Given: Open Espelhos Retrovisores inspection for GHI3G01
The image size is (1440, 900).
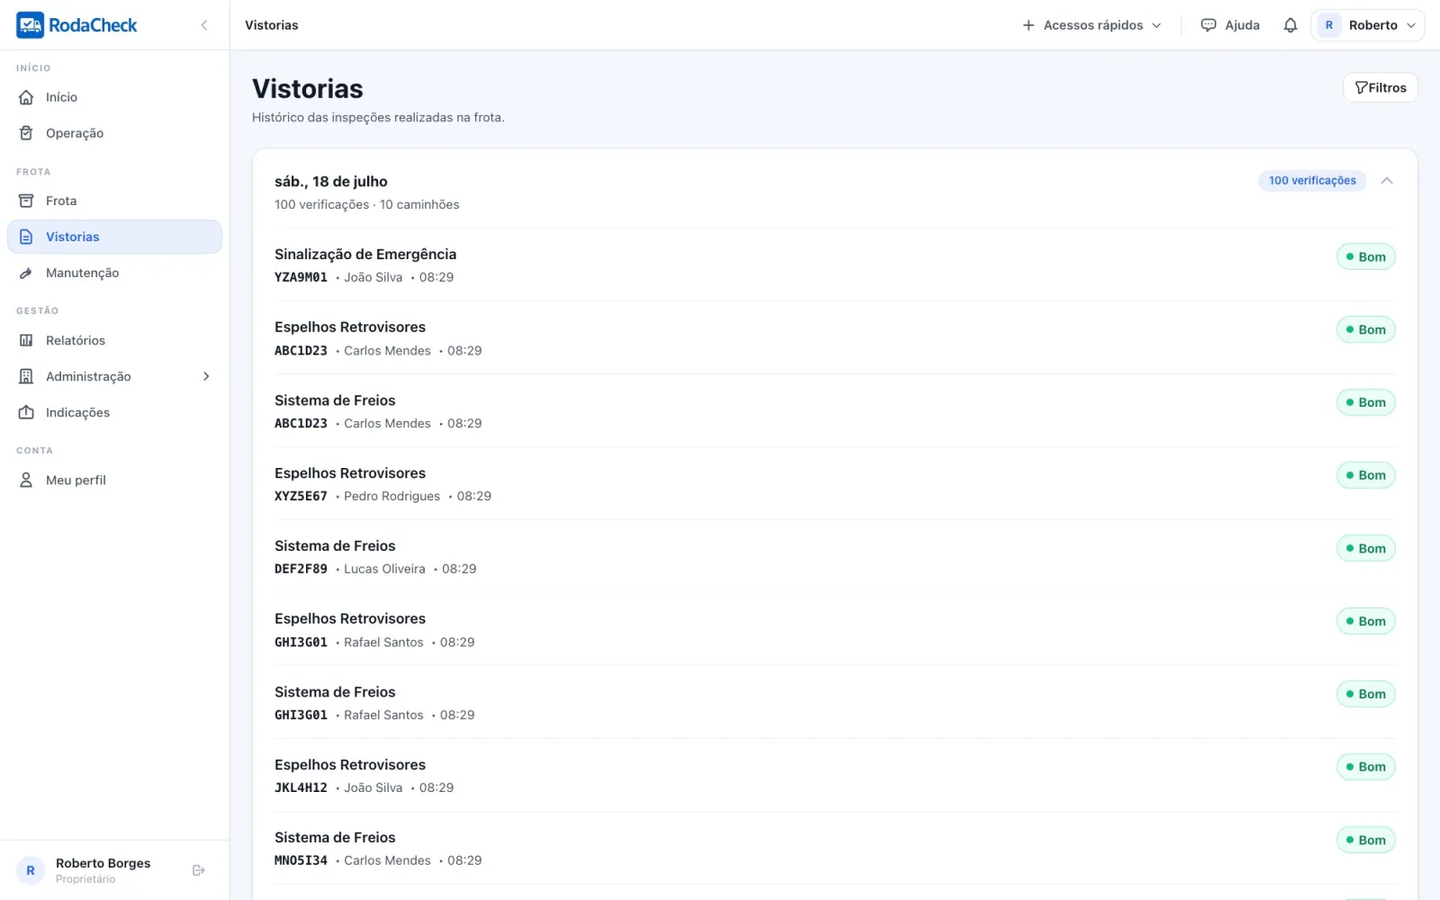Looking at the screenshot, I should click(835, 629).
